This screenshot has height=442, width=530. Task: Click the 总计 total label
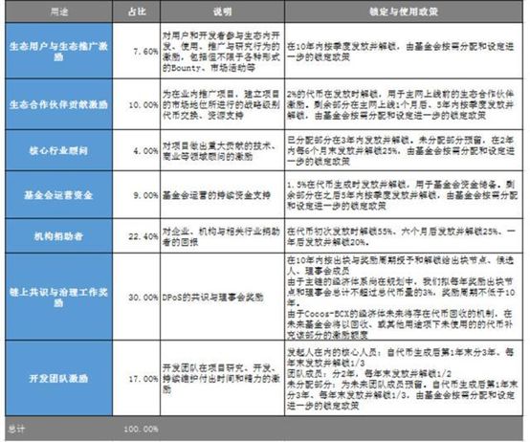[16, 429]
